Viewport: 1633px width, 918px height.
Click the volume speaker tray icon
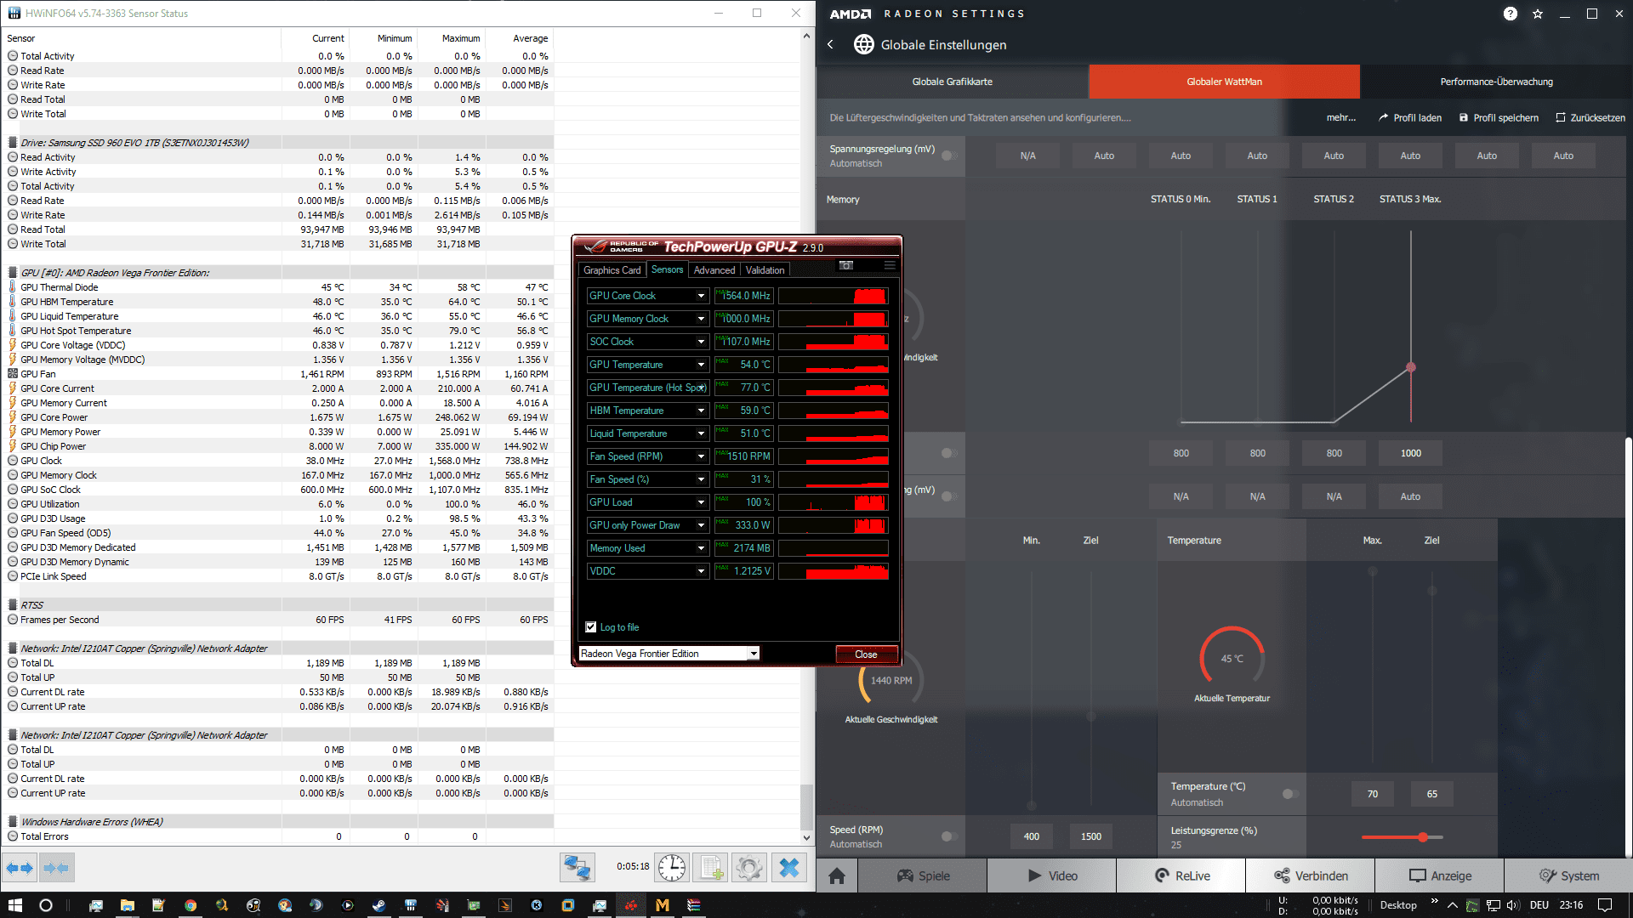[1514, 905]
